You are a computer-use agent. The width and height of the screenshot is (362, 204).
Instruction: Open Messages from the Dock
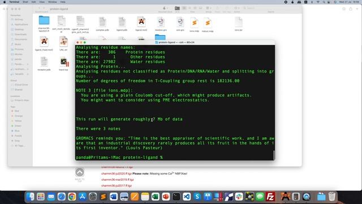[x=260, y=197]
